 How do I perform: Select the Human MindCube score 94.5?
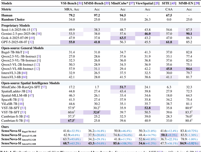click(x=123, y=15)
